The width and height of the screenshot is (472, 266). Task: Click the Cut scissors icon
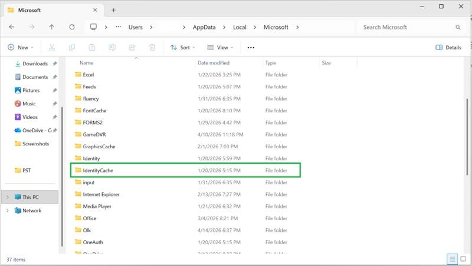(52, 48)
